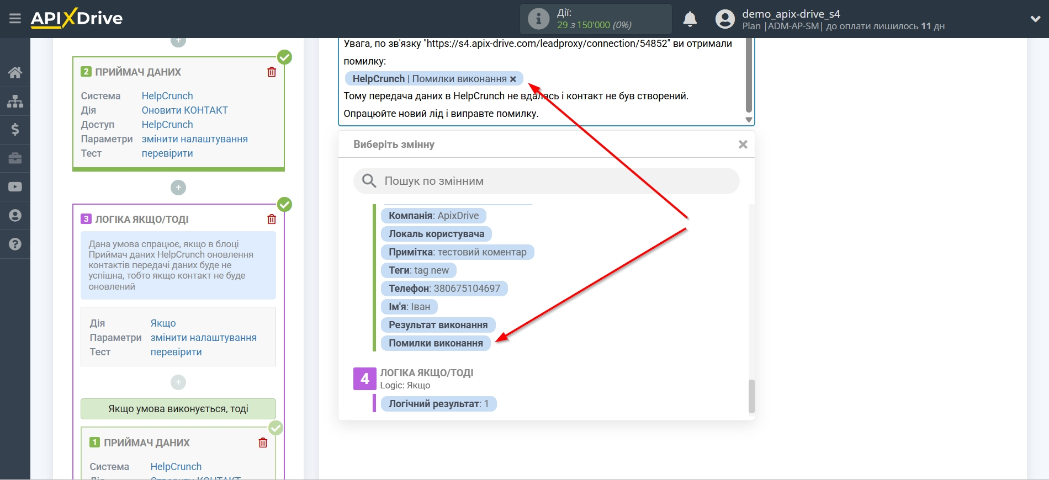This screenshot has width=1049, height=480.
Task: Open billing dollar icon in sidebar
Action: click(15, 130)
